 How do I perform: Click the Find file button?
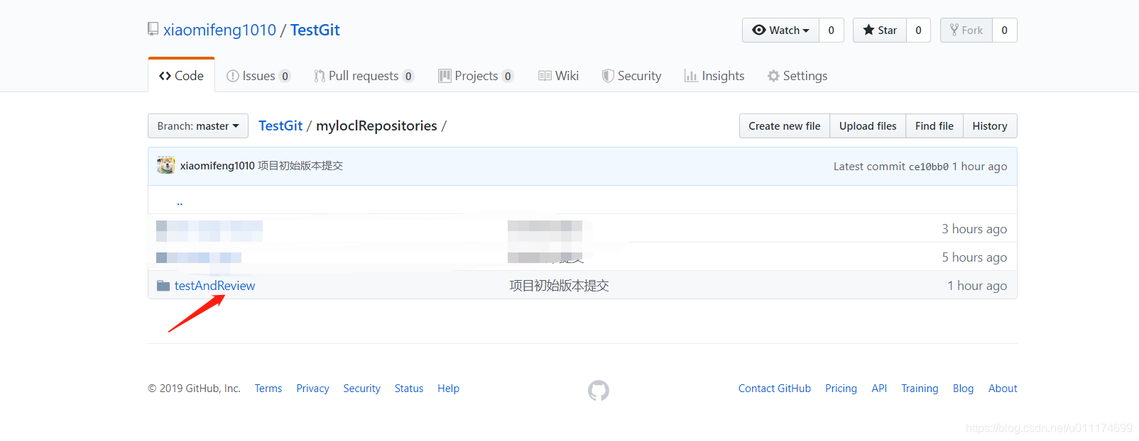934,125
